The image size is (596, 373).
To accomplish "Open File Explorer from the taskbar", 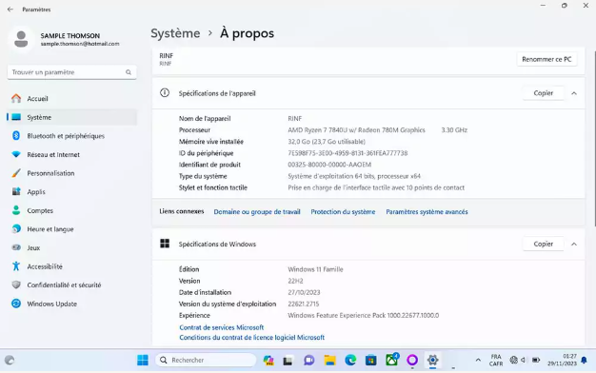I will click(x=329, y=360).
